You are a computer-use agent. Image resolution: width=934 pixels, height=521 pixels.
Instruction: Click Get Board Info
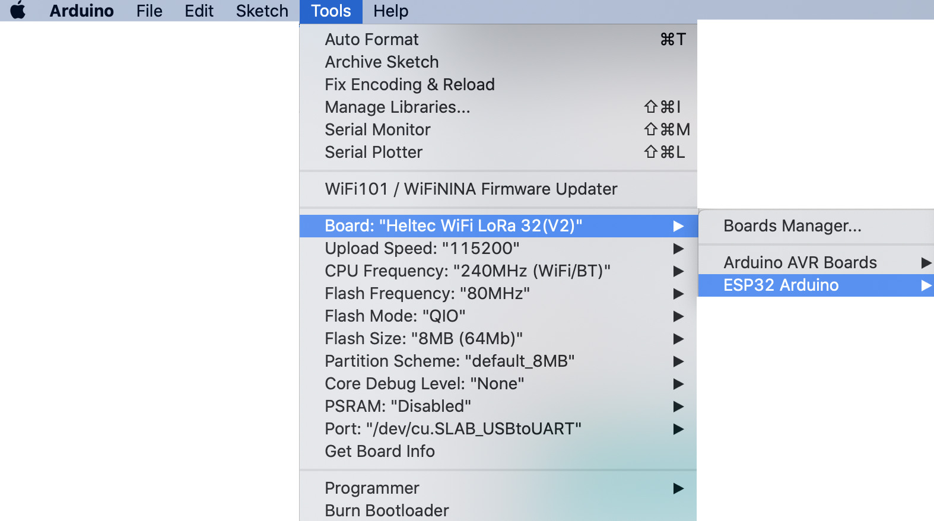pyautogui.click(x=380, y=451)
